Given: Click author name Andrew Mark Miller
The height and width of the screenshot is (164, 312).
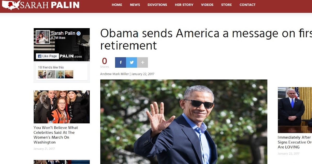Looking at the screenshot, I should coord(114,74).
